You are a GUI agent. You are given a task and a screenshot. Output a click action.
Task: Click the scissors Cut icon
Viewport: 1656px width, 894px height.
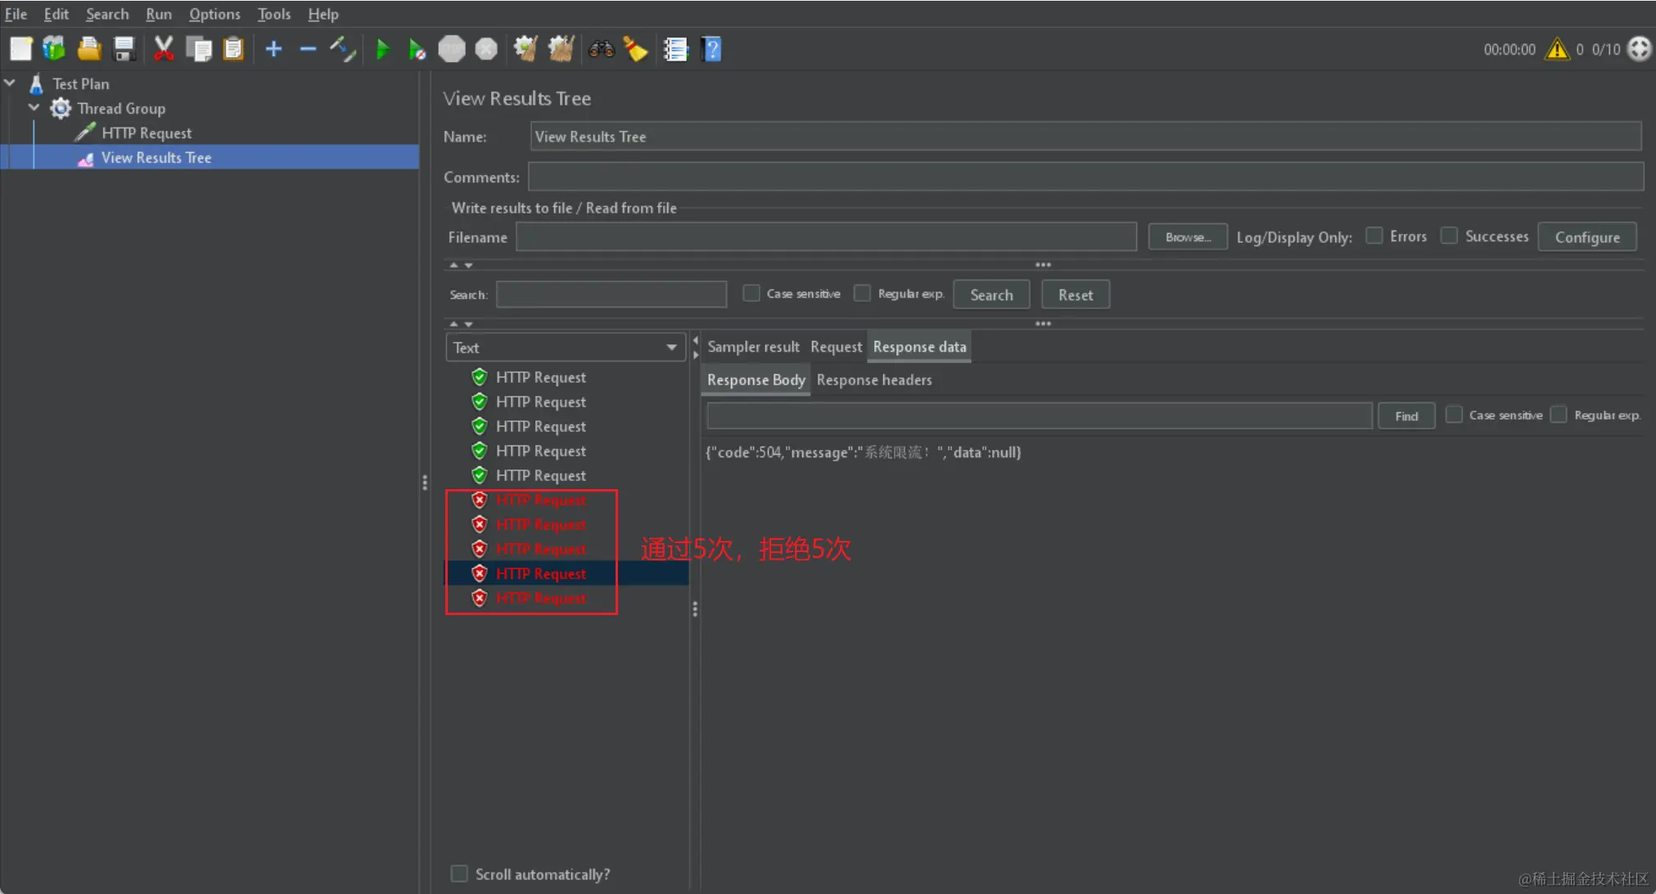(164, 50)
